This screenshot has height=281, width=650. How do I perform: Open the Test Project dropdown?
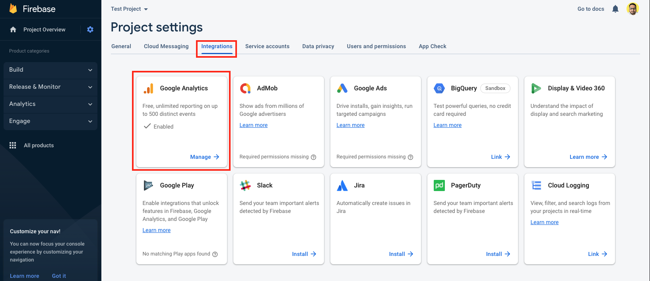tap(129, 9)
